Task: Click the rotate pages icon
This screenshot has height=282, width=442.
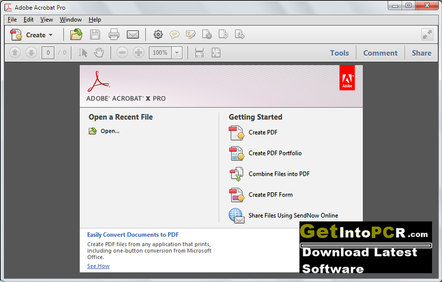Action: [x=223, y=35]
